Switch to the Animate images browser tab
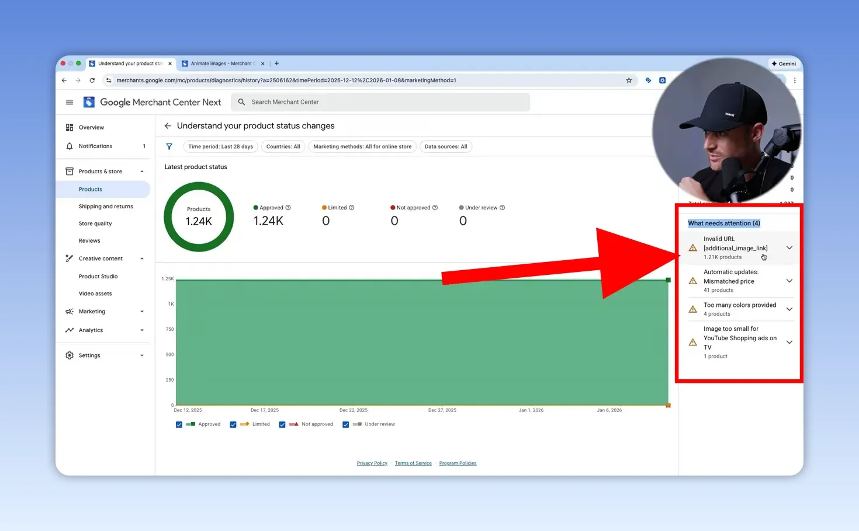Image resolution: width=859 pixels, height=531 pixels. click(222, 64)
